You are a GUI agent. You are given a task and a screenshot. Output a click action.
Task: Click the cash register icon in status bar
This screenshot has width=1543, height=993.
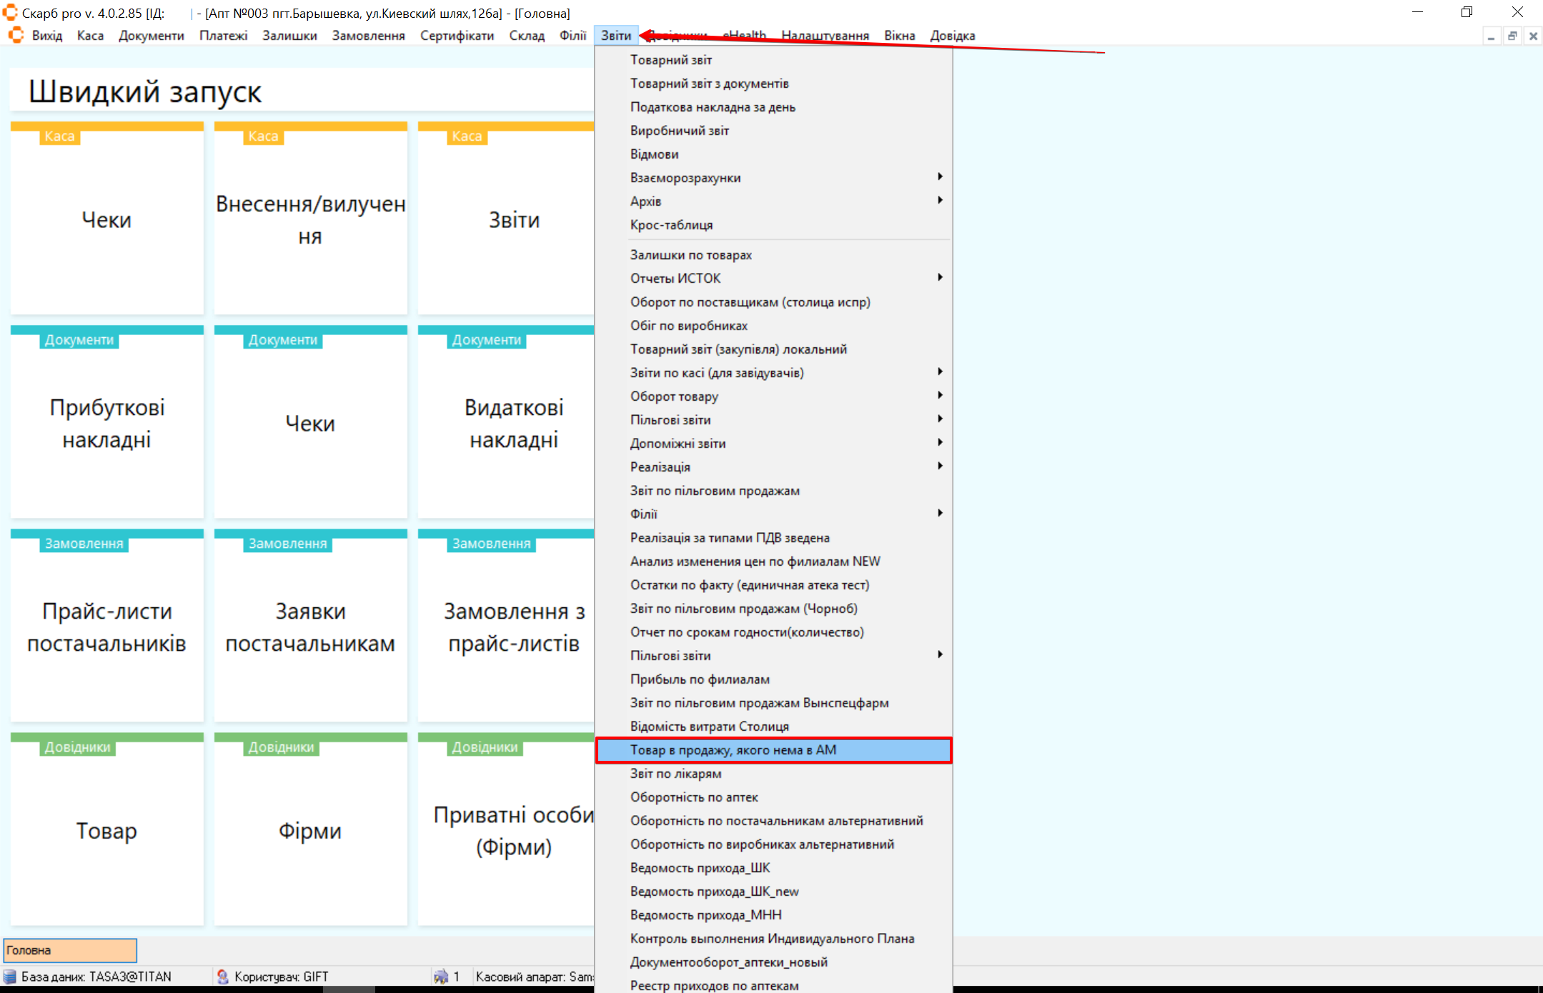point(441,977)
